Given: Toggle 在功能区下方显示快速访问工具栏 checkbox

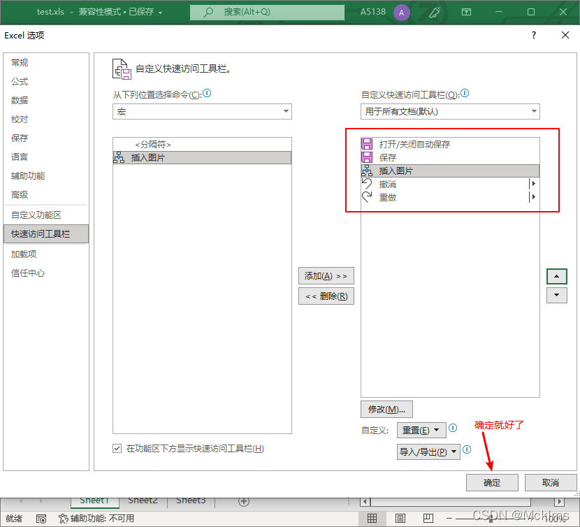Looking at the screenshot, I should point(117,449).
